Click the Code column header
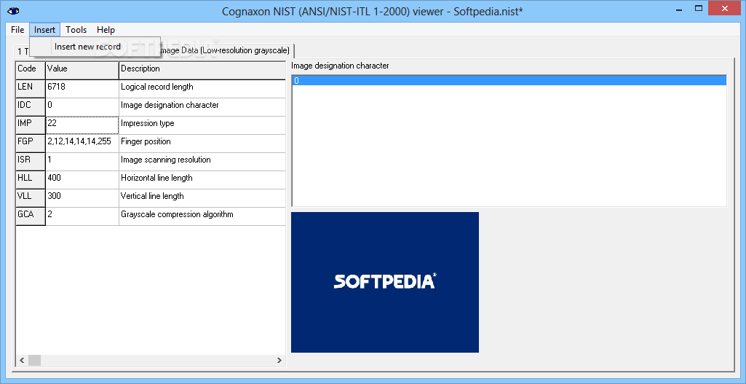Viewport: 746px width, 384px height. pos(31,69)
